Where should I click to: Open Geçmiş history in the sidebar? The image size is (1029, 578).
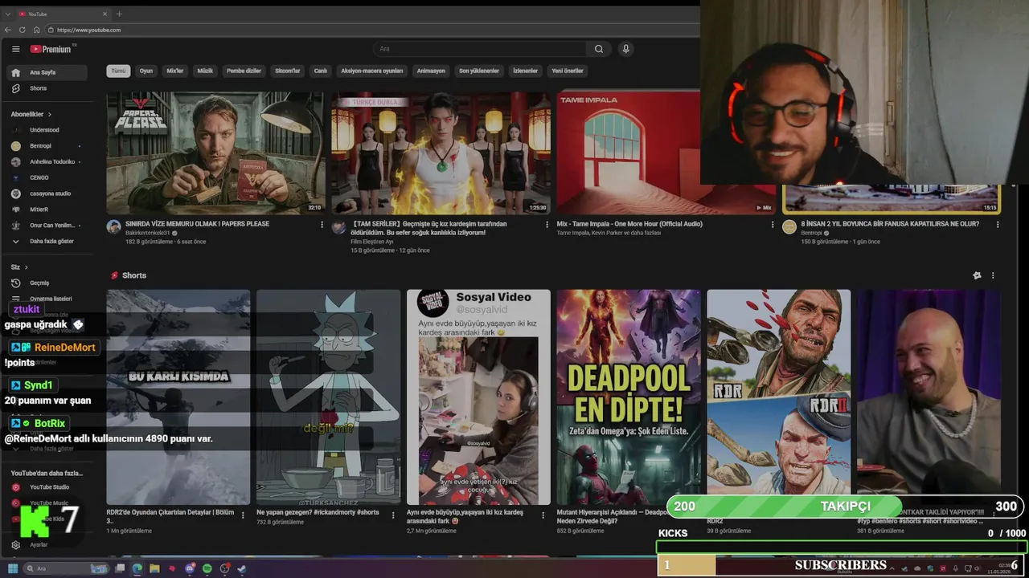pos(47,283)
